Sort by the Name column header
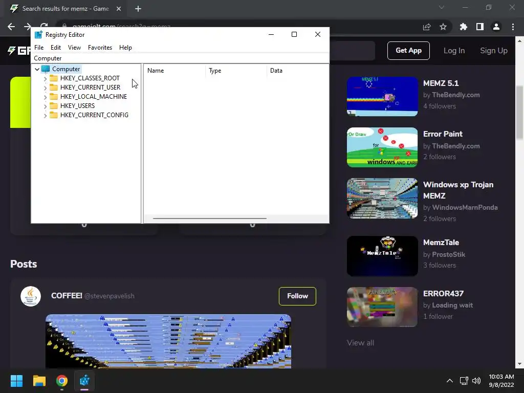Screen dimensions: 524x393 point(174,71)
